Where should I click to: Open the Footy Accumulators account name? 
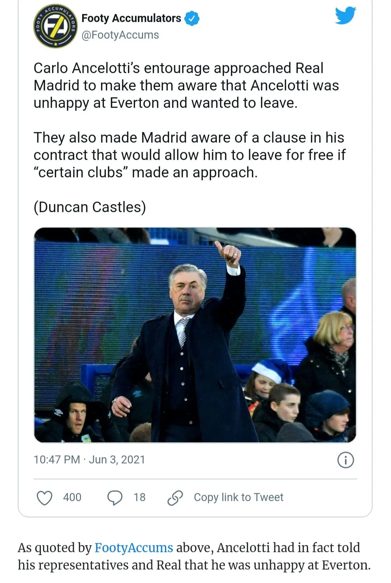131,18
